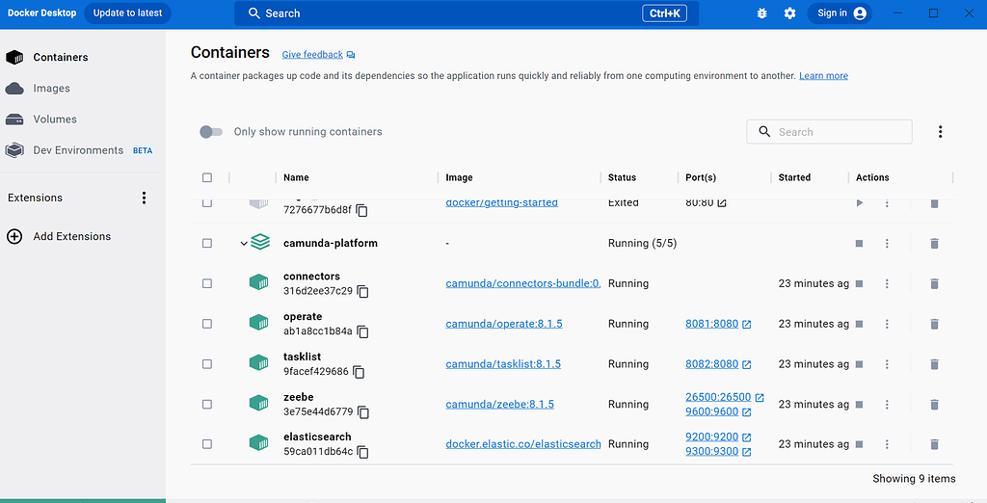Click the Add Extensions plus icon

point(13,237)
